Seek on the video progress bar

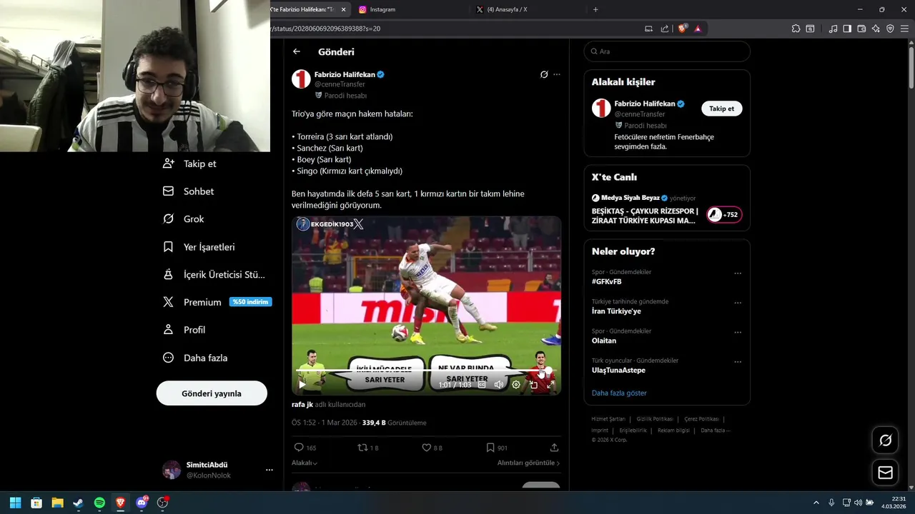[425, 370]
